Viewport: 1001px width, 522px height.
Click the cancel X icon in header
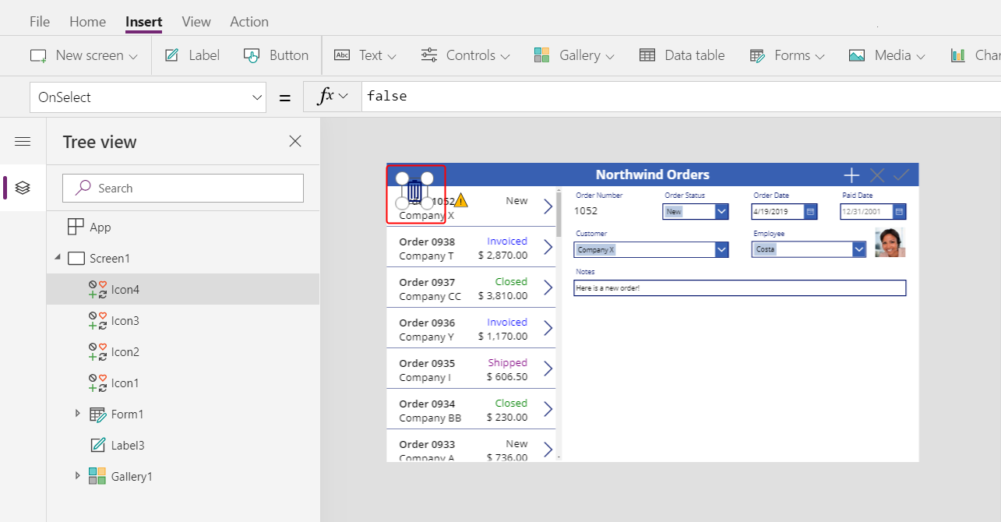click(x=876, y=175)
